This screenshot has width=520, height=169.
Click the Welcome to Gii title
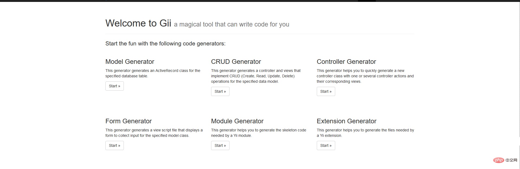(x=138, y=23)
